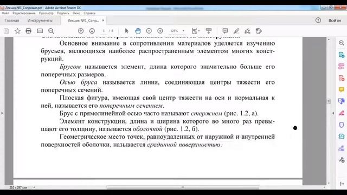The height and width of the screenshot is (195, 347).
Task: Open the fit page options icon
Action: click(195, 31)
